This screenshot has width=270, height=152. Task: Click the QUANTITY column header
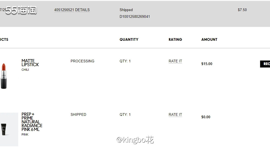(x=129, y=39)
